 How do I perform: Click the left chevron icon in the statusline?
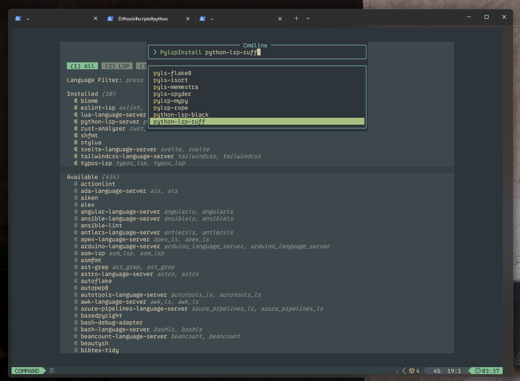404,371
